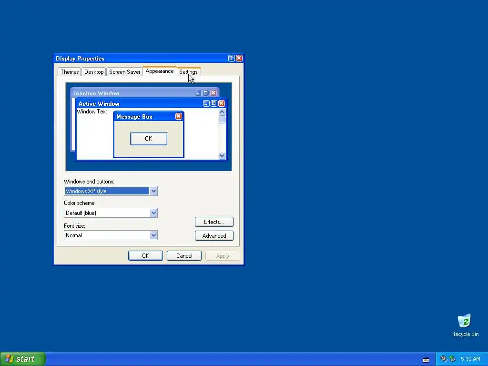Expand the Font size dropdown

pyautogui.click(x=153, y=235)
